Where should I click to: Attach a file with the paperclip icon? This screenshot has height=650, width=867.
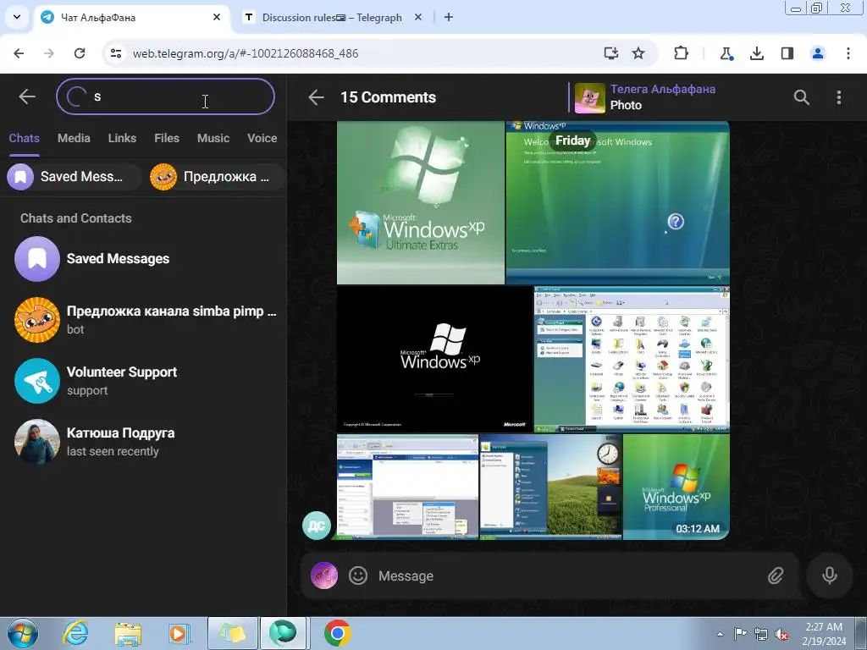776,576
